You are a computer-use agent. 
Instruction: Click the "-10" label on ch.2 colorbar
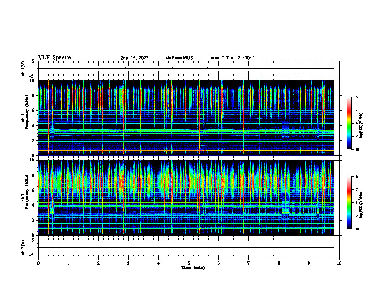357,229
